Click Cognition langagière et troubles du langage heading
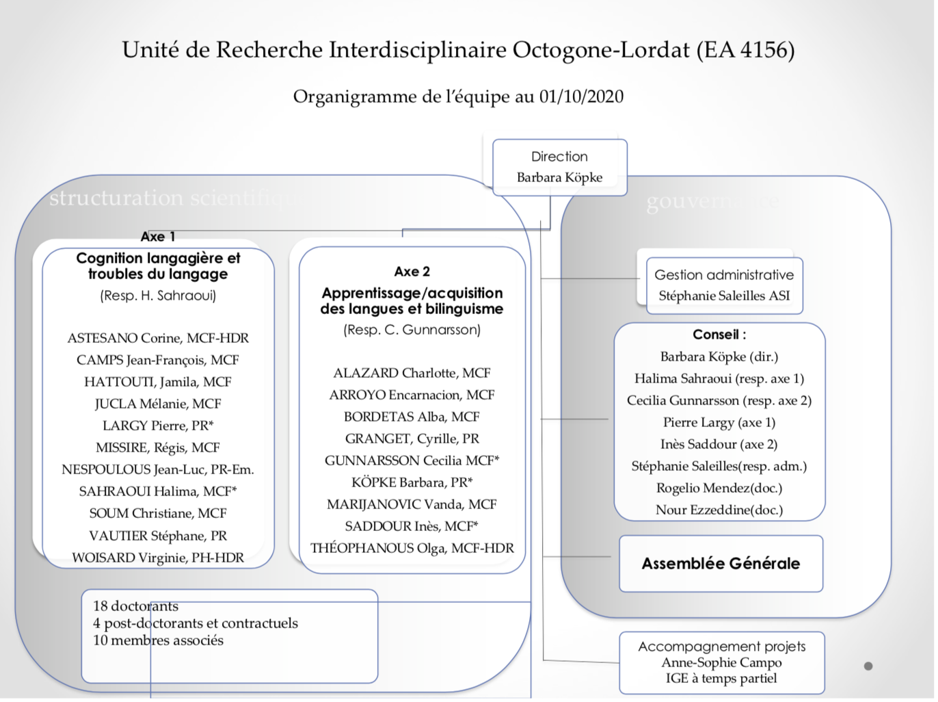Viewport: 938px width, 702px height. click(158, 265)
